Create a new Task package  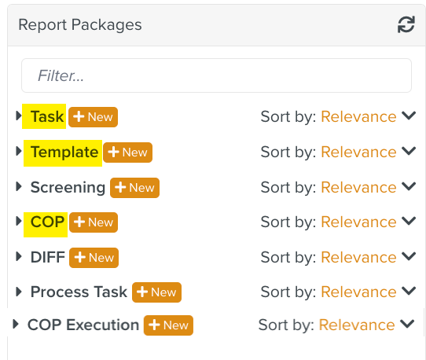93,117
